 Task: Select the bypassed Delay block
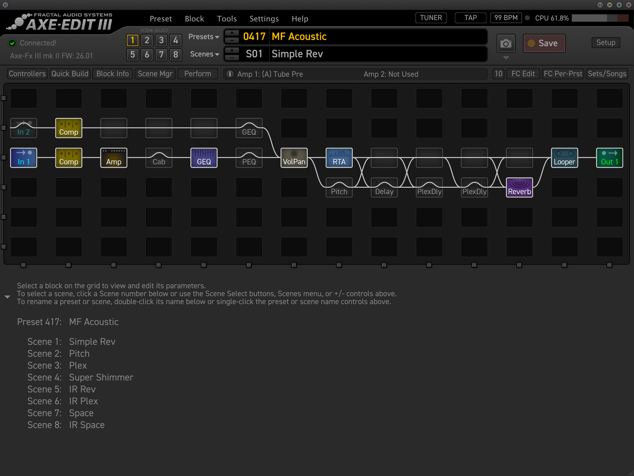pyautogui.click(x=384, y=188)
